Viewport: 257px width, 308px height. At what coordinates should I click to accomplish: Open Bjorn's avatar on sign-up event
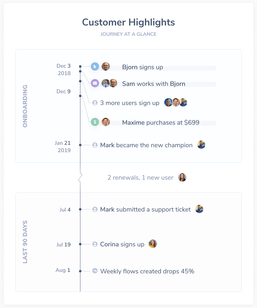[106, 67]
